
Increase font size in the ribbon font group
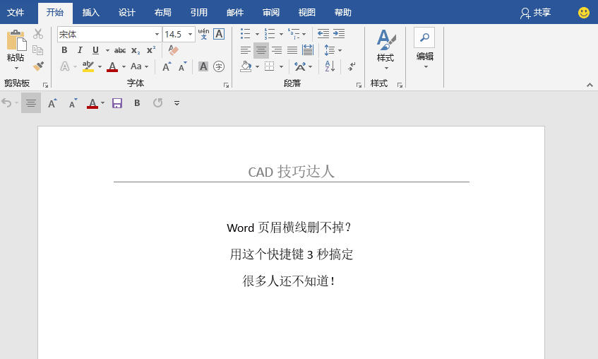[167, 66]
